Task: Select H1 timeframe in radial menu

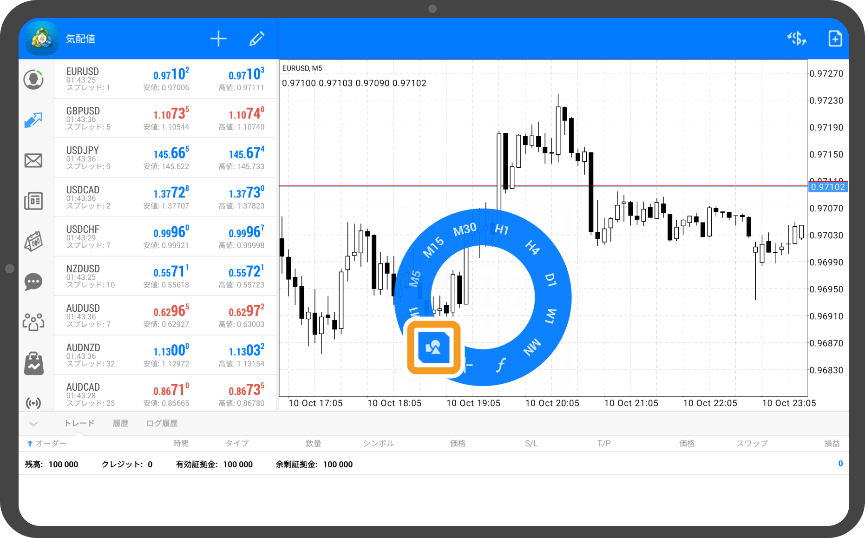Action: click(x=502, y=230)
